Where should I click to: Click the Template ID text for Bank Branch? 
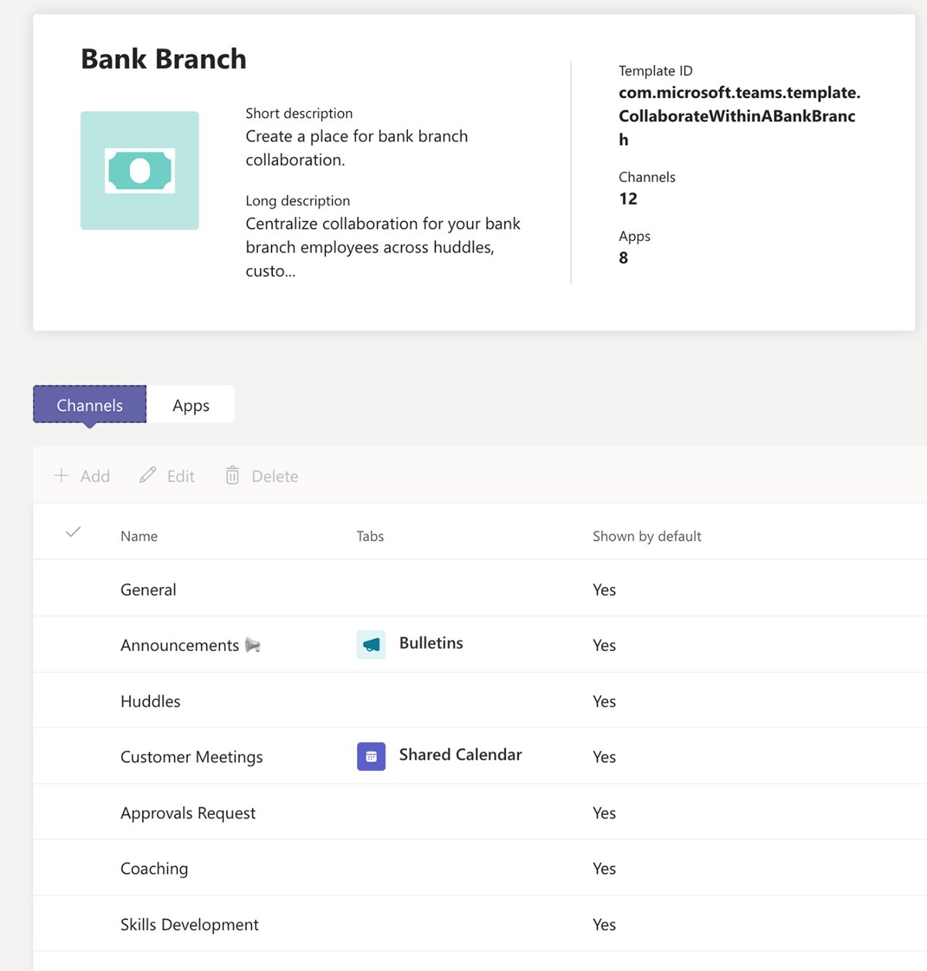[738, 116]
